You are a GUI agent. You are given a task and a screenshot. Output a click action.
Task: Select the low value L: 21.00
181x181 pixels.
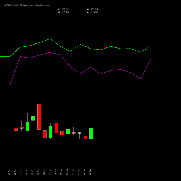[92, 12]
